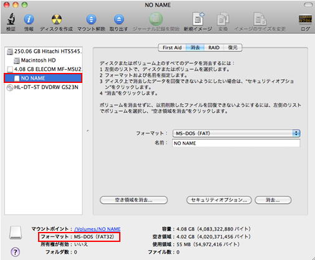Click the purple help question mark button
The width and height of the screenshot is (315, 260).
[15, 252]
